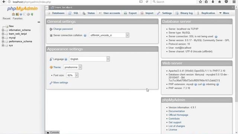Click help icon next to mbstring extension
Screen dimensions: 238x134
click(x=218, y=84)
